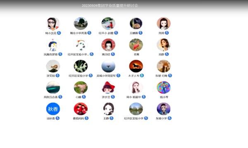The height and width of the screenshot is (148, 248).
Task: Click the name 木子人韦
Action: point(134,76)
